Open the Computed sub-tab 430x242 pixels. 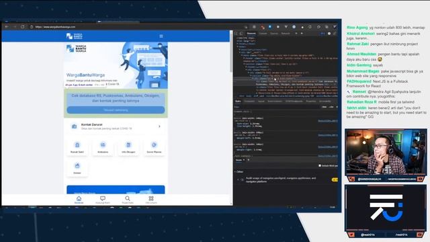tap(249, 102)
